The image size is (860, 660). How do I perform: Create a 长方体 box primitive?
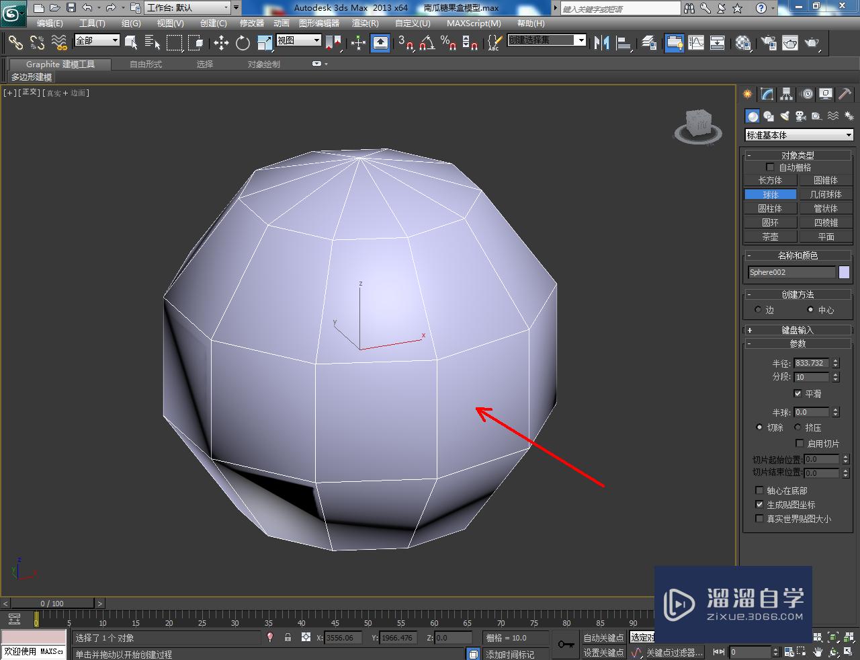(770, 180)
